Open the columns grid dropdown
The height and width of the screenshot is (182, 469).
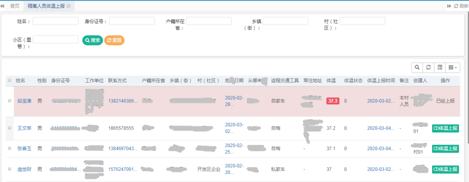point(453,67)
